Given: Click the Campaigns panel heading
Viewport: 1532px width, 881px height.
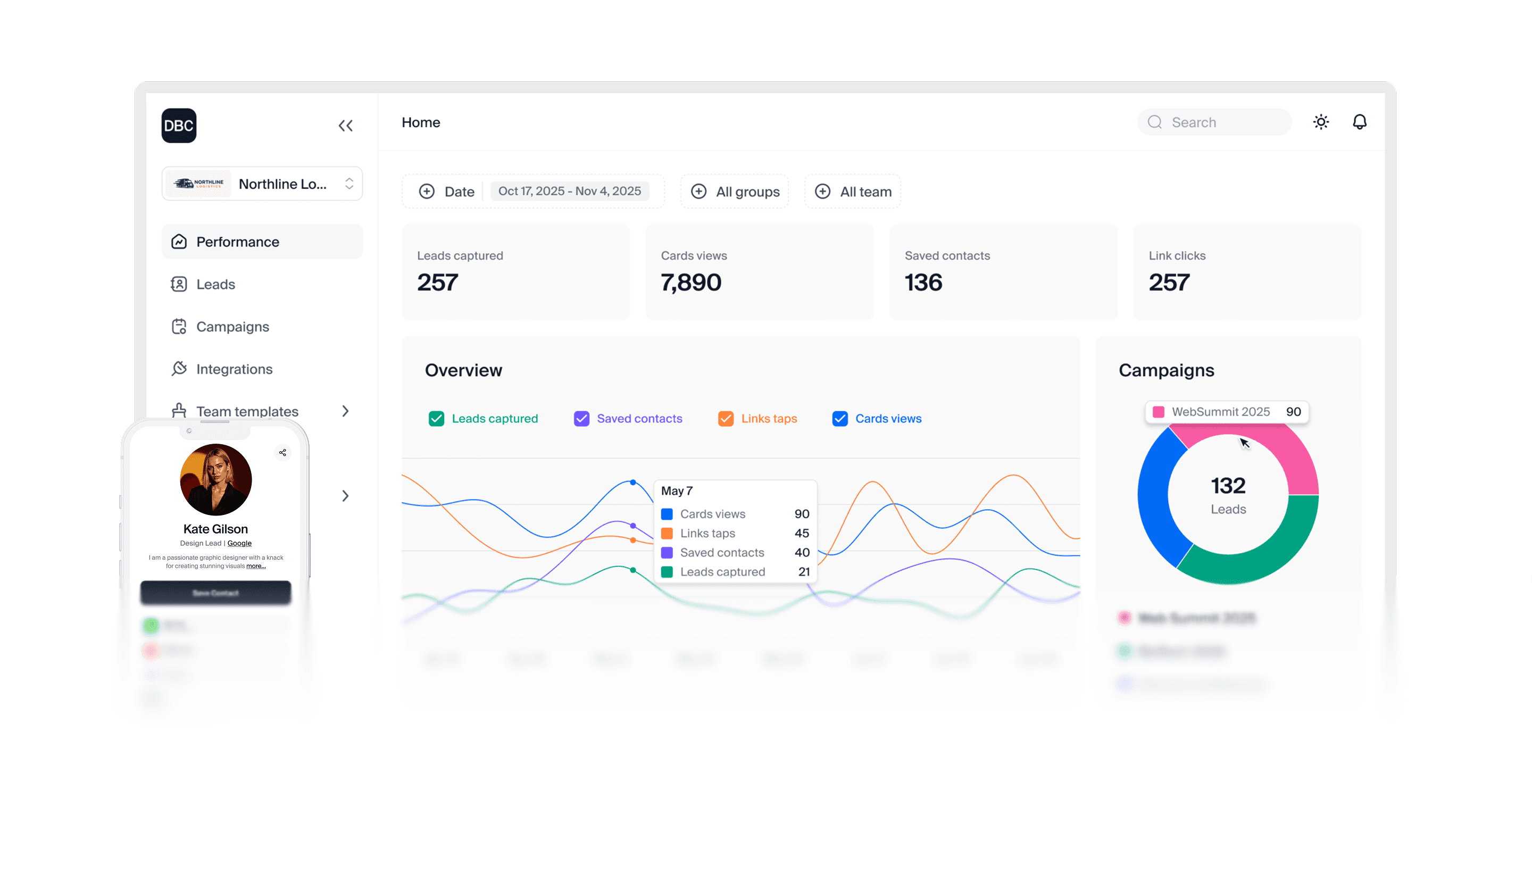Looking at the screenshot, I should pos(1166,370).
